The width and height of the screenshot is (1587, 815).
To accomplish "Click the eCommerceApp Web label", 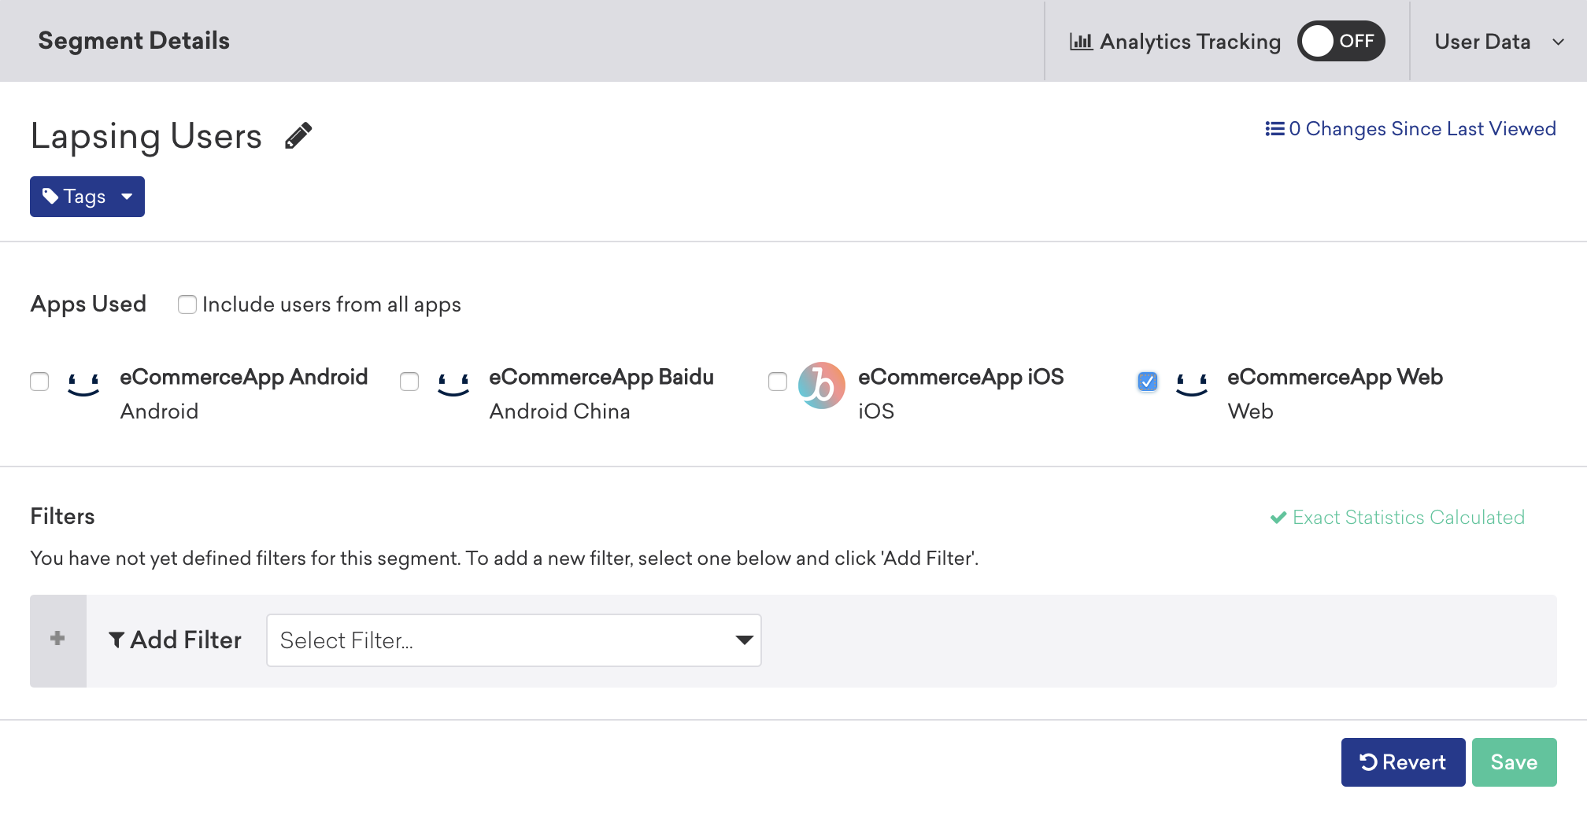I will click(1335, 377).
